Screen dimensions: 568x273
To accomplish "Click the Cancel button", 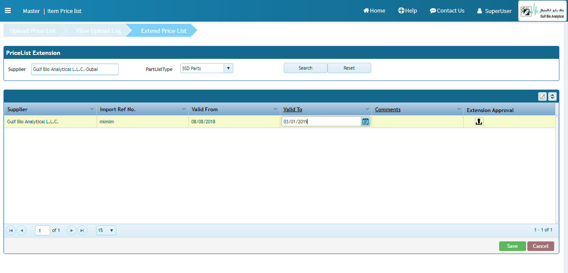I will (540, 246).
